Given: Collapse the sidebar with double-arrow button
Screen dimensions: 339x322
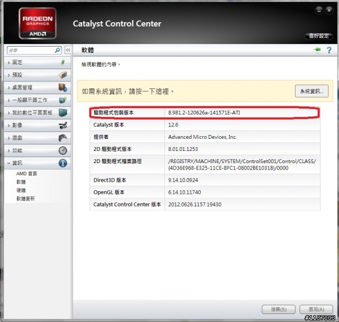Looking at the screenshot, I should pyautogui.click(x=68, y=50).
